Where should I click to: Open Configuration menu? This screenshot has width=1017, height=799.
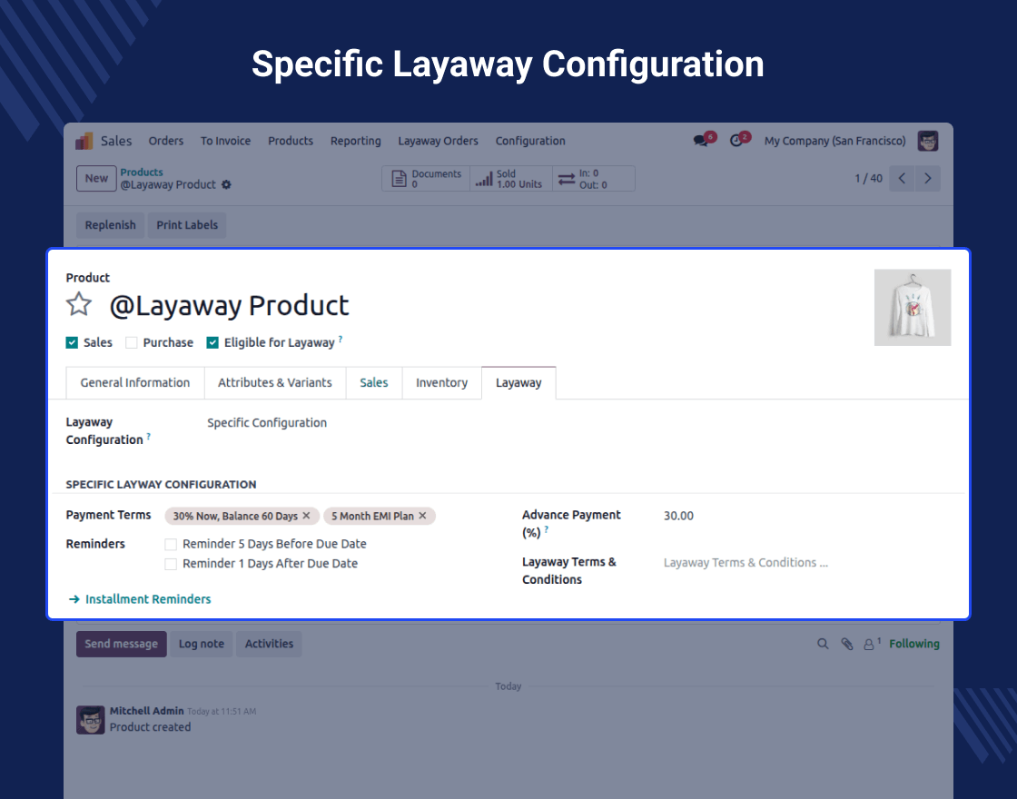pyautogui.click(x=530, y=141)
